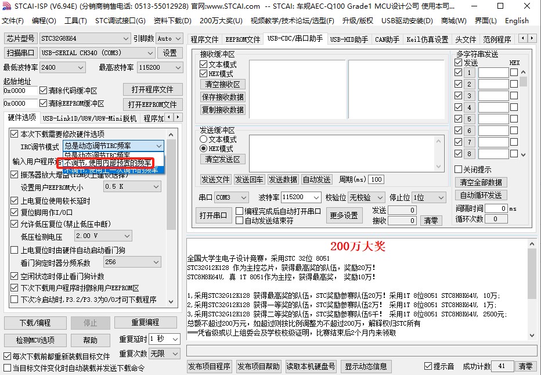The width and height of the screenshot is (541, 375).
Task: Switch to English language menu item
Action: tap(517, 21)
